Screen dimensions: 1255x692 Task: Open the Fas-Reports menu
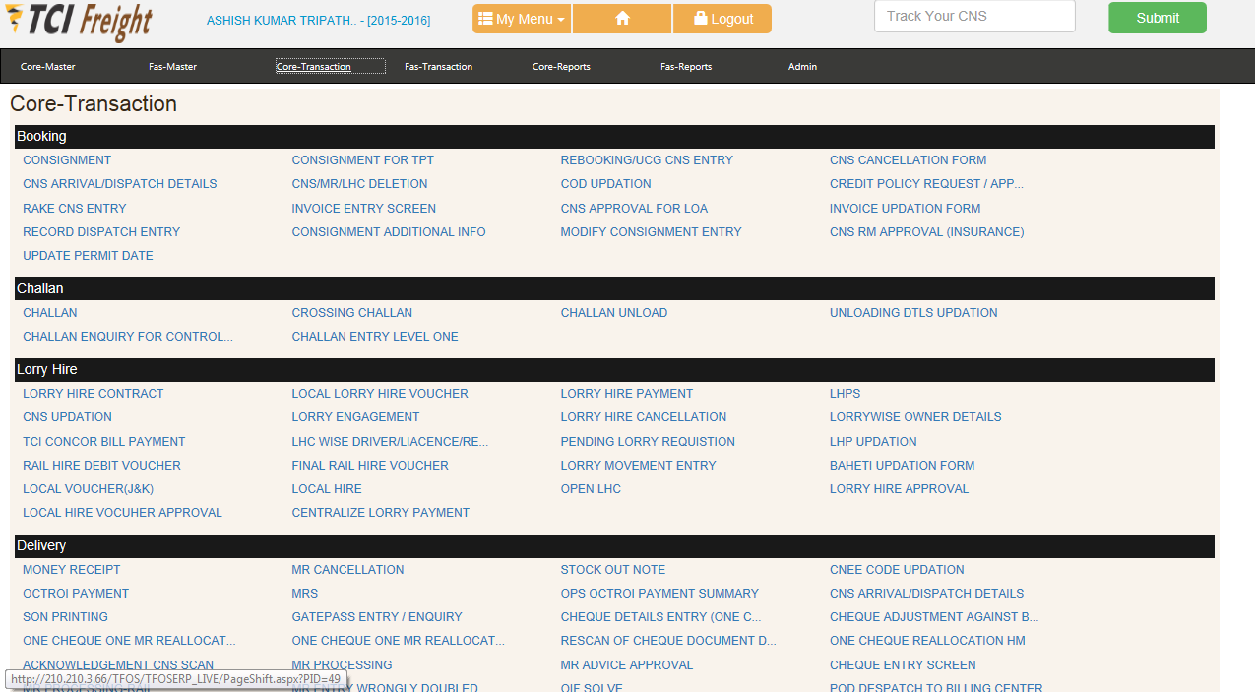coord(686,67)
